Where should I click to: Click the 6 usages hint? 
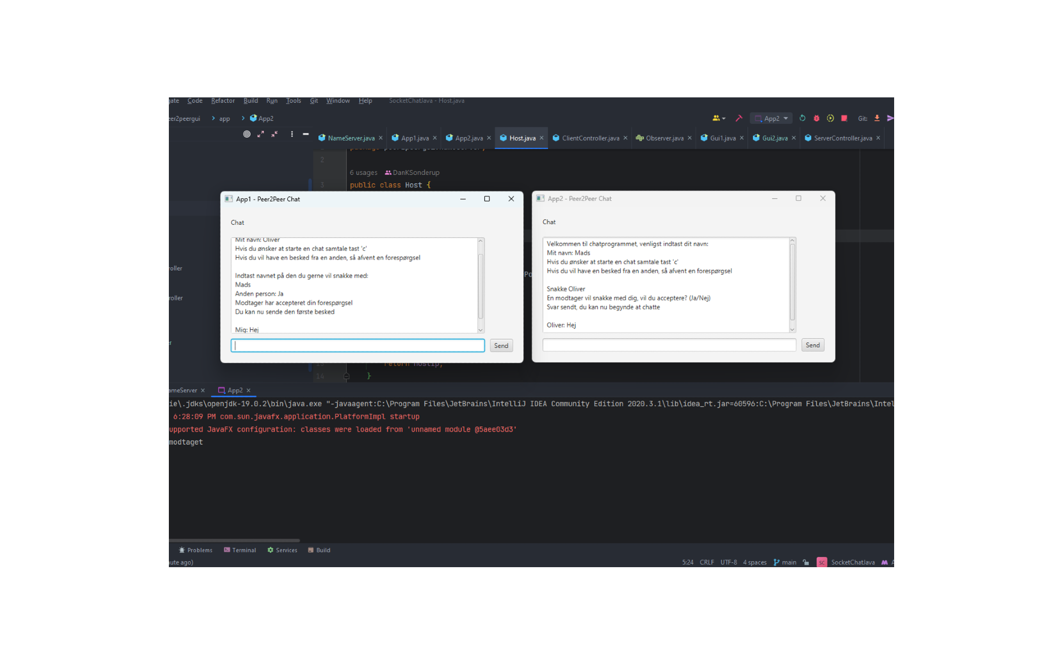[x=364, y=173]
